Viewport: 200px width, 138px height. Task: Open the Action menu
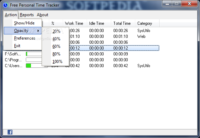(x=11, y=15)
